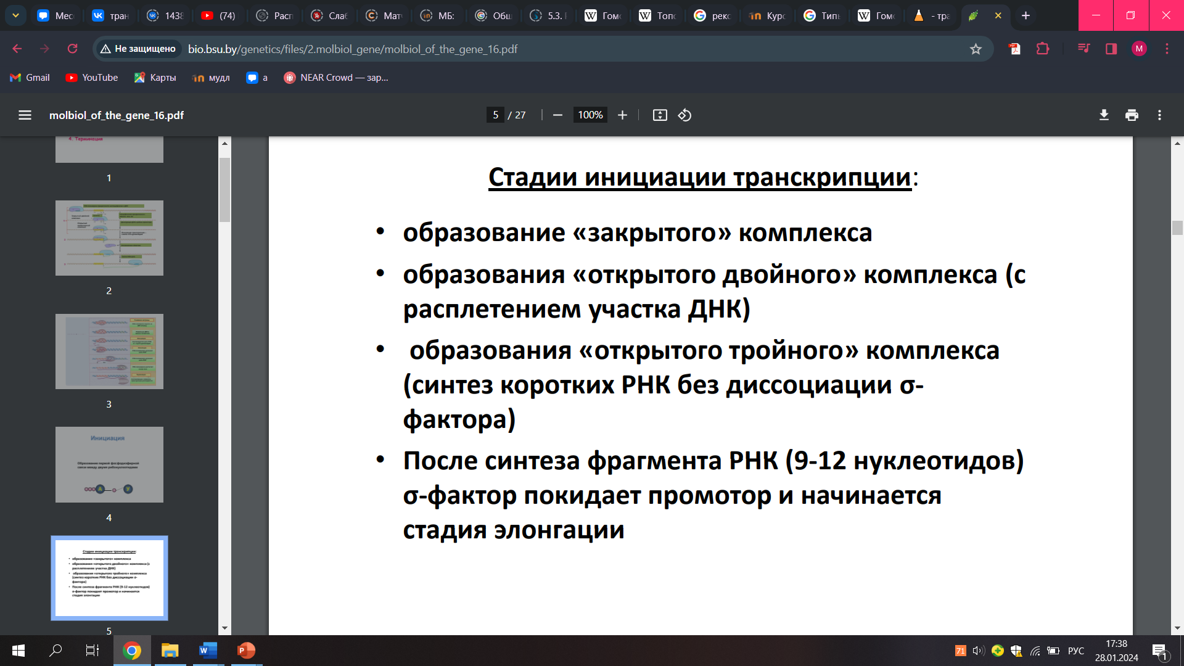The width and height of the screenshot is (1184, 666).
Task: Select page 5 thumbnail
Action: click(109, 578)
